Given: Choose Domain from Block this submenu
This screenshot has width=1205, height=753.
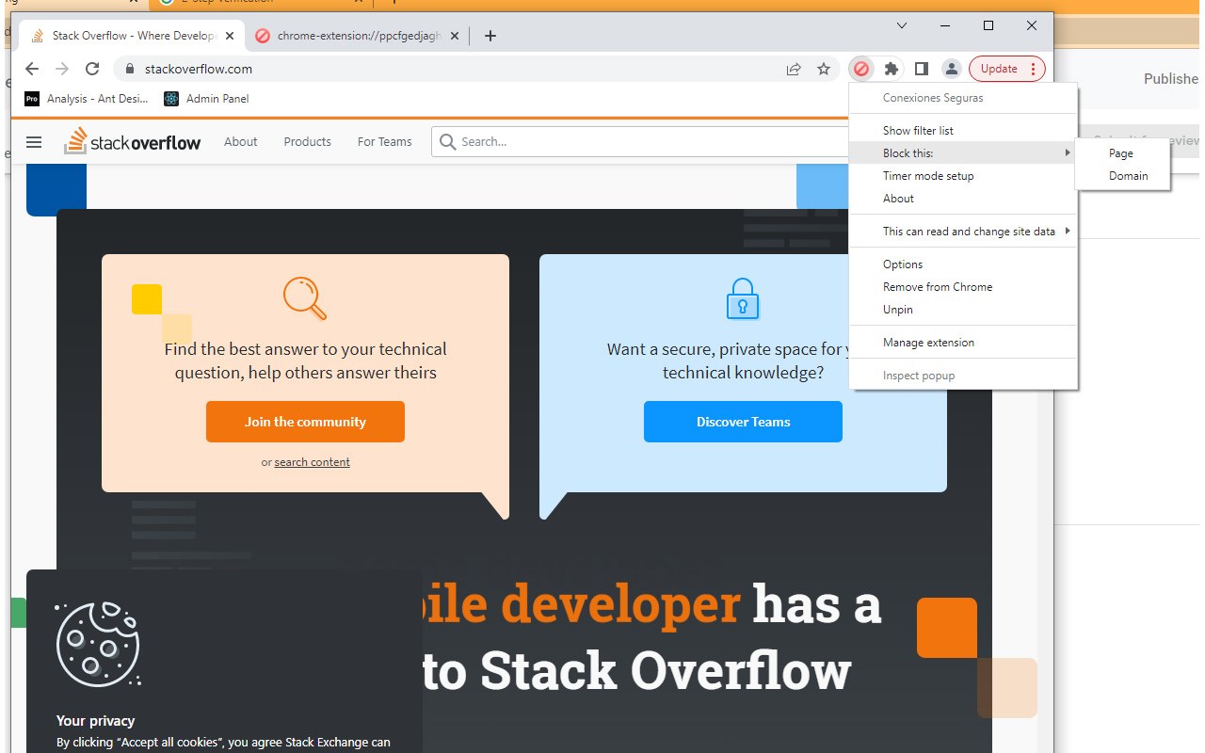Looking at the screenshot, I should [x=1122, y=176].
